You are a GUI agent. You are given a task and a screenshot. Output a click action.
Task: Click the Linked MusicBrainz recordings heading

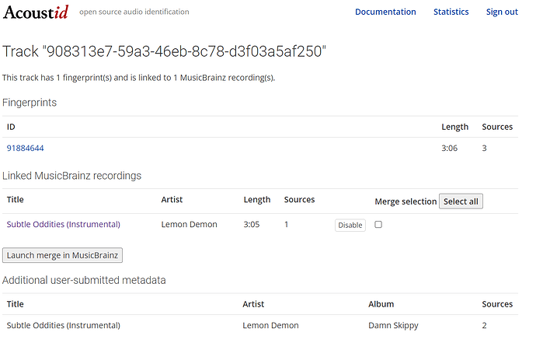tap(71, 176)
